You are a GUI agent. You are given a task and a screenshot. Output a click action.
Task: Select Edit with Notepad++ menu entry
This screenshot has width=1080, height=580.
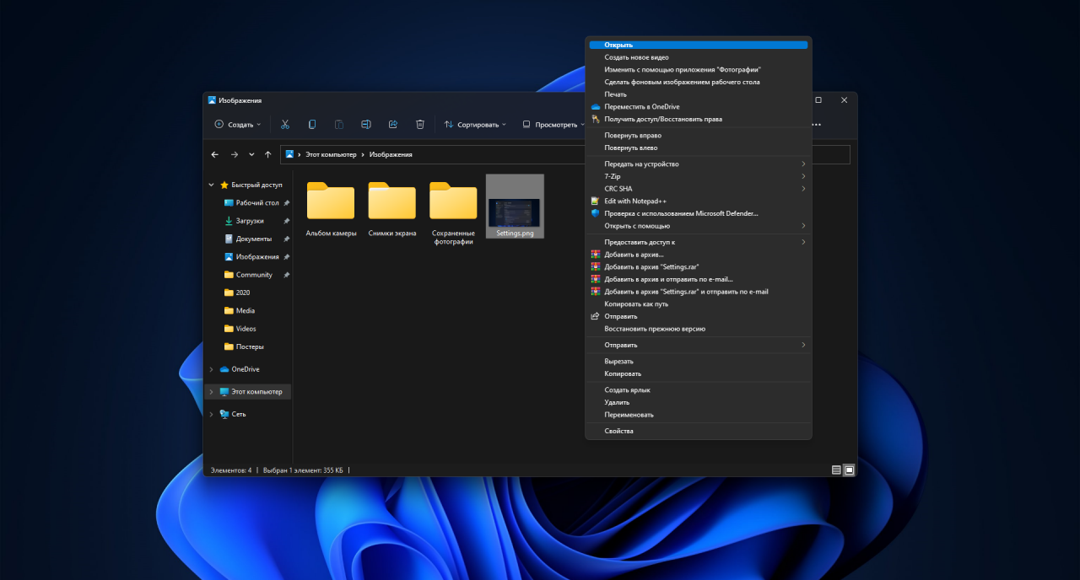(635, 201)
